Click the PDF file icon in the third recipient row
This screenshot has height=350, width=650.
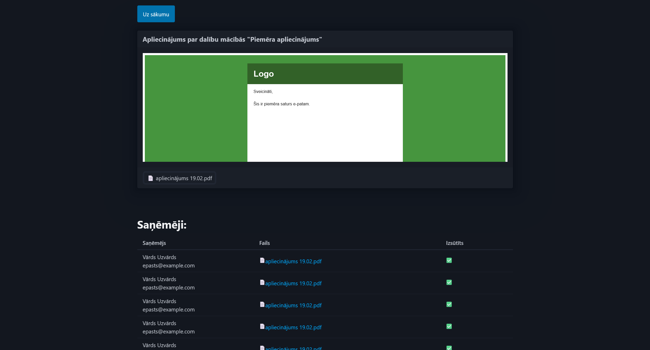(x=262, y=304)
